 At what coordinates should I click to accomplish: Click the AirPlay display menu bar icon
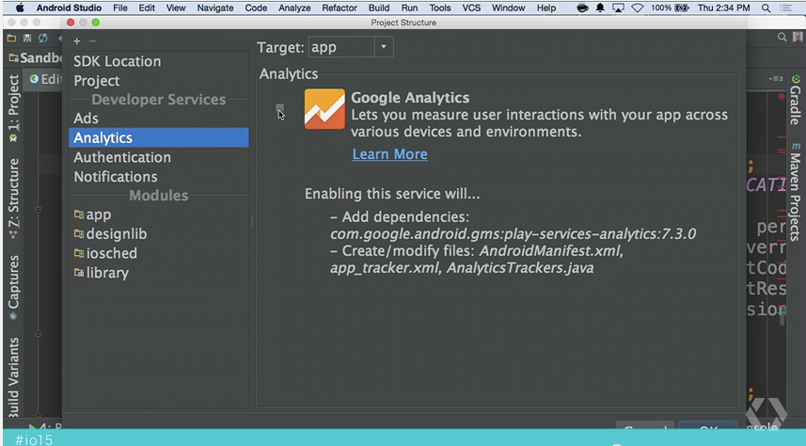(x=619, y=8)
